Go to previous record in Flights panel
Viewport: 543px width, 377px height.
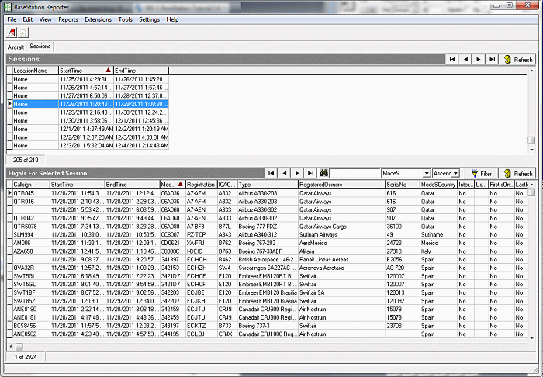click(x=285, y=173)
